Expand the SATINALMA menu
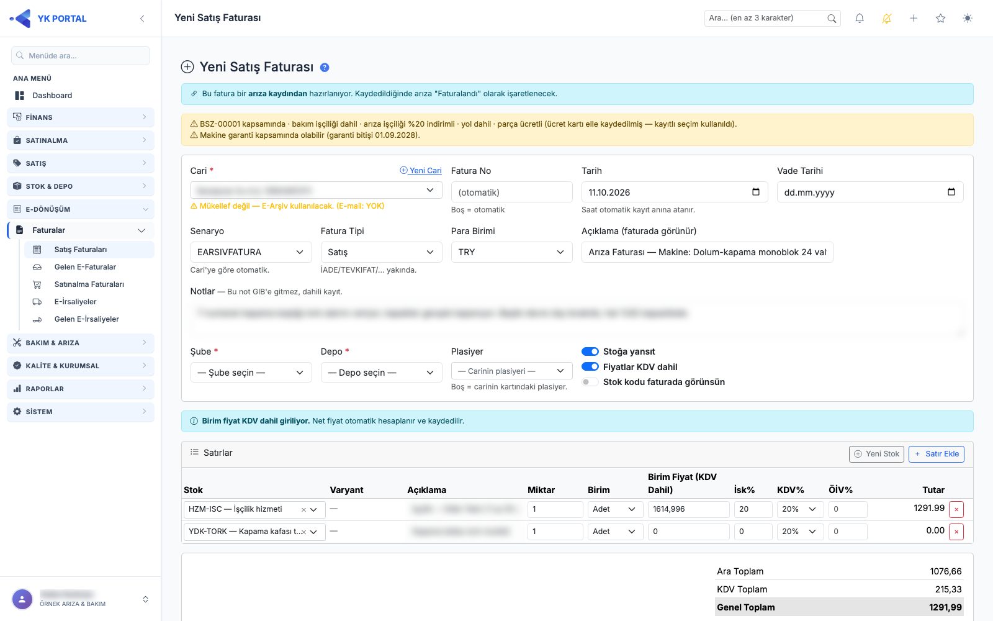Image resolution: width=993 pixels, height=621 pixels. pos(81,140)
